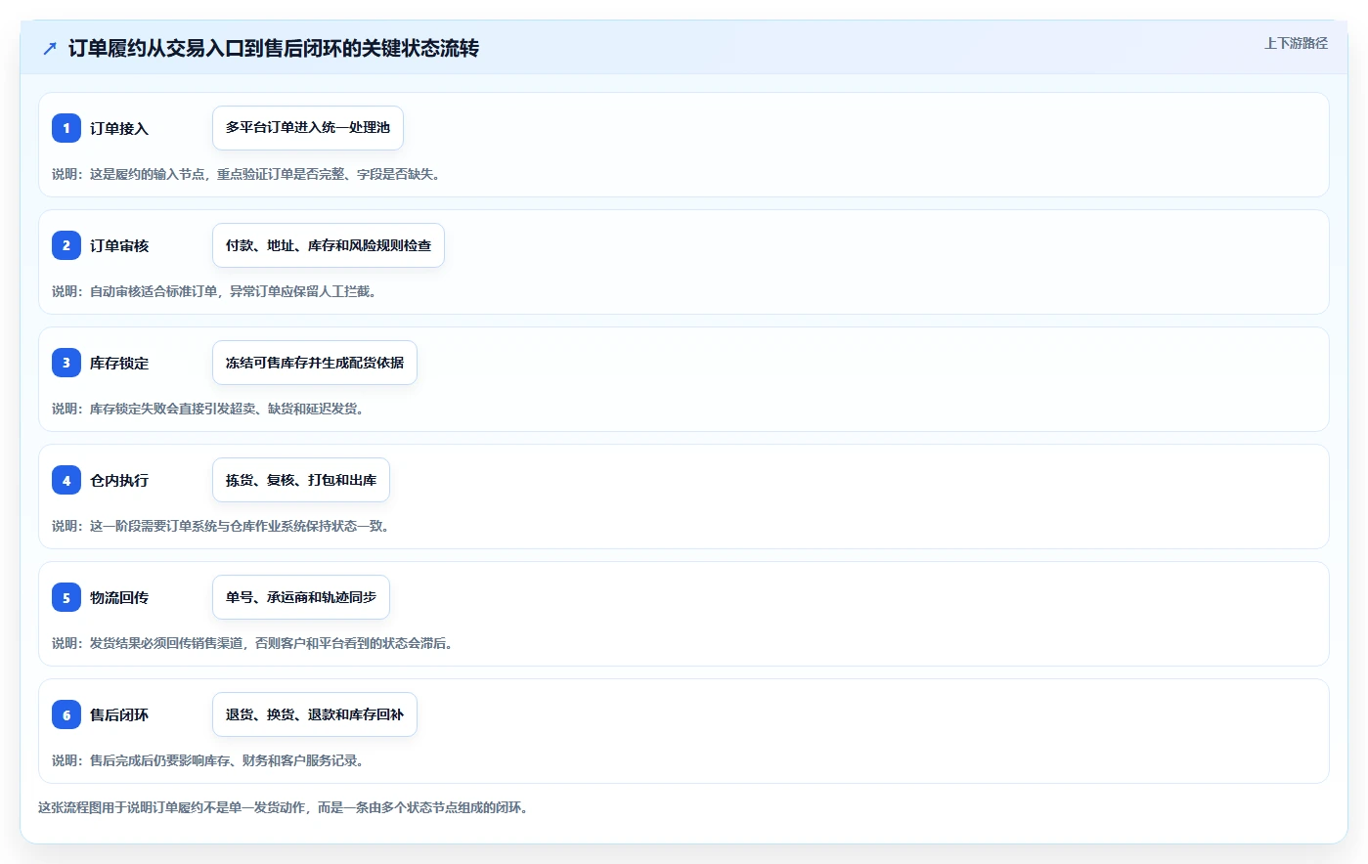Viewport: 1368px width, 864px height.
Task: Click the 冻结可售库存并生成配货依据 chip
Action: [315, 363]
